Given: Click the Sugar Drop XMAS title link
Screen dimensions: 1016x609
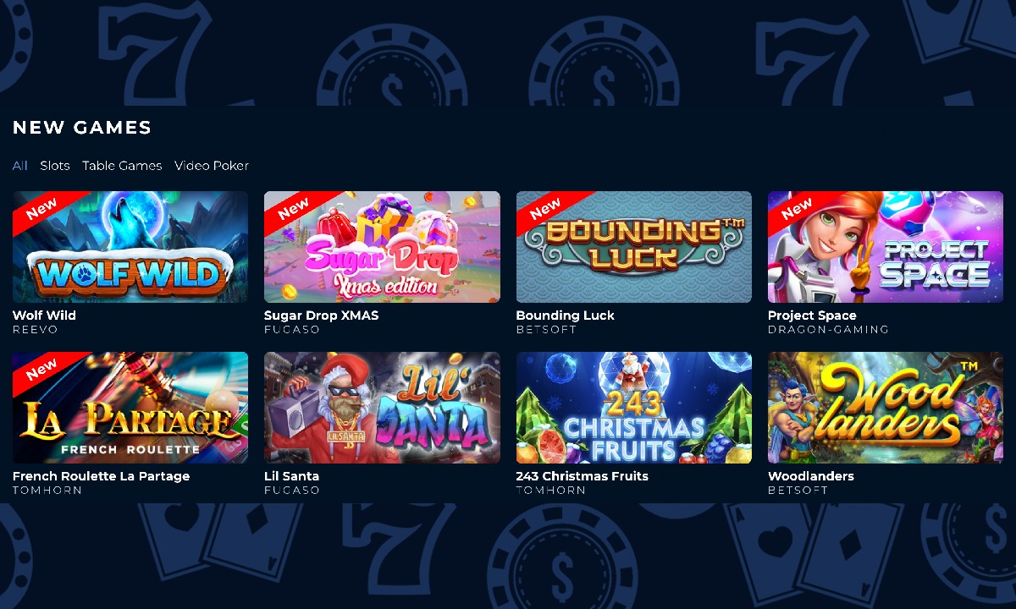Looking at the screenshot, I should pos(322,315).
